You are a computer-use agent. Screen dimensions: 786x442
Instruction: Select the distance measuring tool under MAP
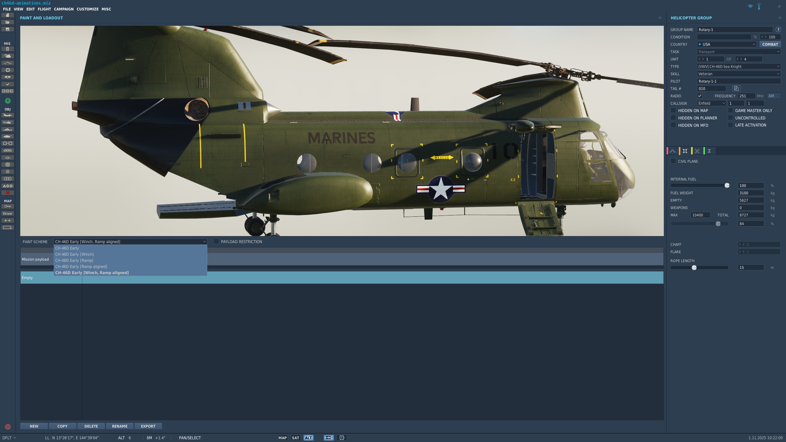[7, 220]
